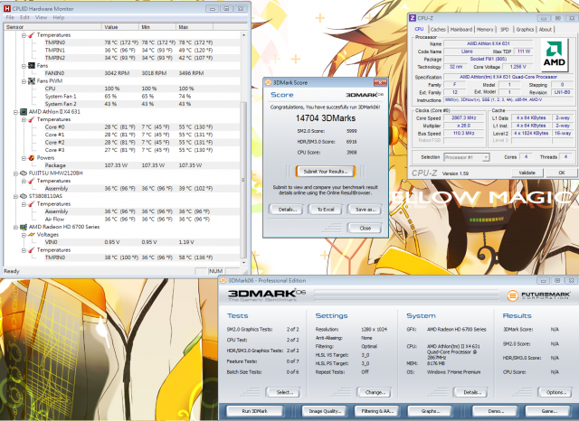Click the Temperatures icon under FUJITSU drive
Screen dimensions: 579x421
click(x=32, y=181)
